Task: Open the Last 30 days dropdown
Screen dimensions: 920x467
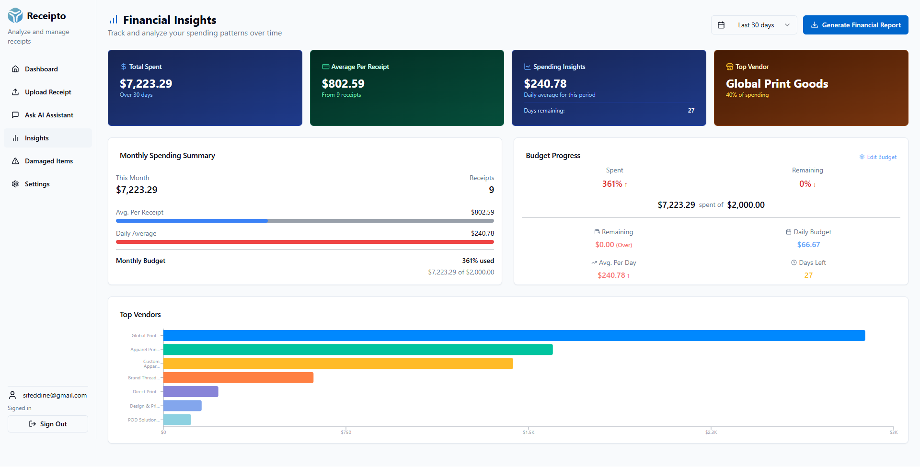Action: tap(754, 25)
